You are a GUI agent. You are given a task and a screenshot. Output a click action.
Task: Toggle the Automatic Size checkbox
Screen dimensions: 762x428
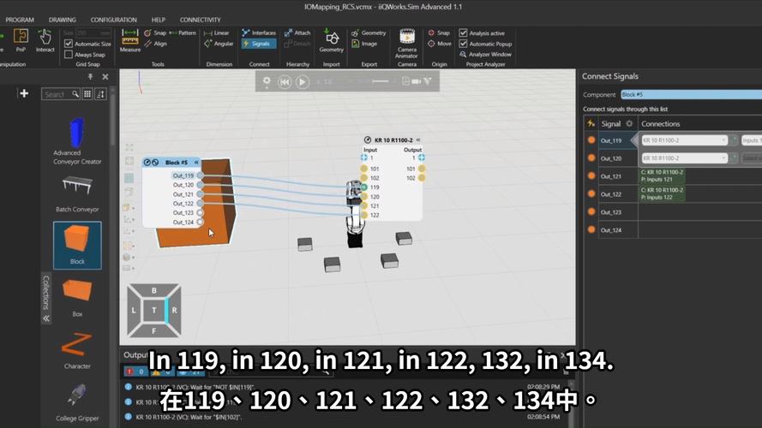(x=69, y=44)
